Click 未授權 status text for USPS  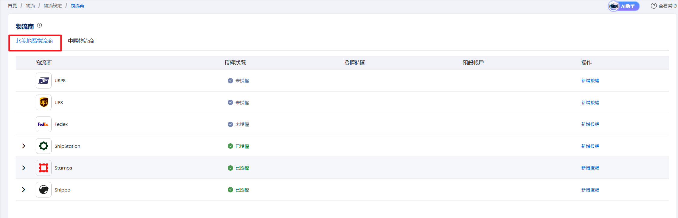[x=242, y=81]
